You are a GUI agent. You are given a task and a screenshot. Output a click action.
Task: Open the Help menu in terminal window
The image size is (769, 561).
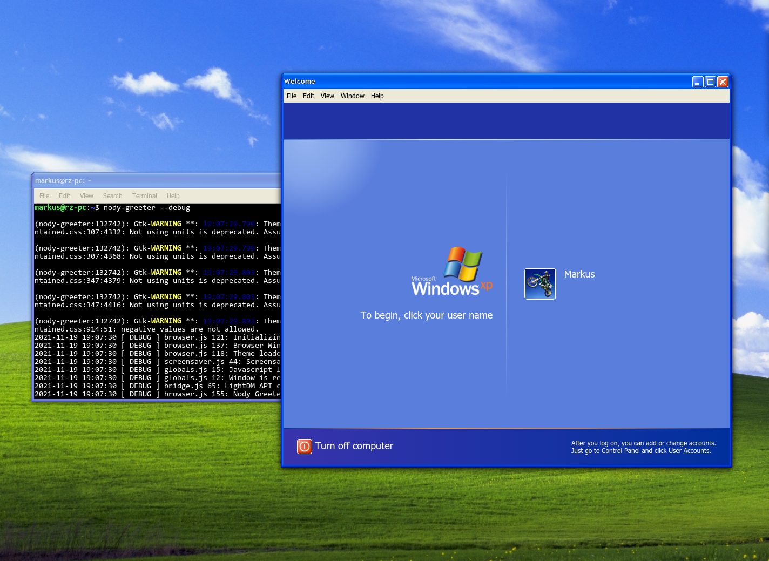coord(173,196)
